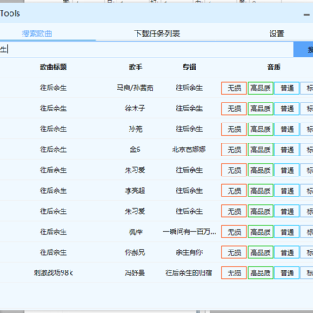Click the 往后余生 title in 徐木子 row
Screen dimensions: 313x313
(53, 109)
